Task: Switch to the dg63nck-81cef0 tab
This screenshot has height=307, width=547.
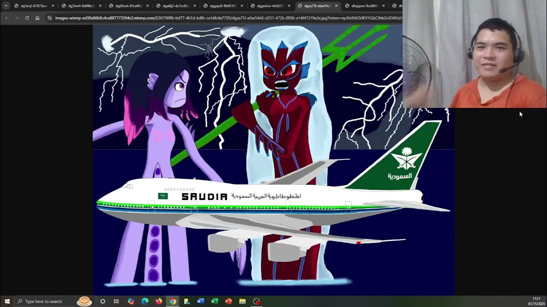Action: tap(129, 6)
